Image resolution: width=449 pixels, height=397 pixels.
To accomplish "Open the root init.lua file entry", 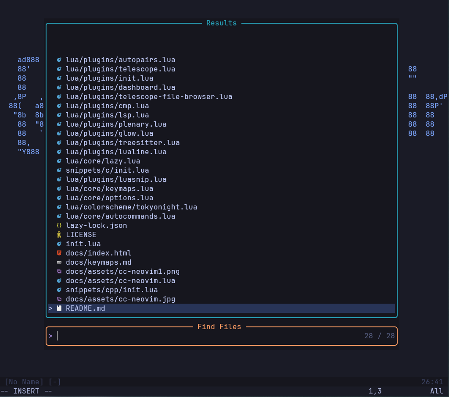I will point(83,244).
